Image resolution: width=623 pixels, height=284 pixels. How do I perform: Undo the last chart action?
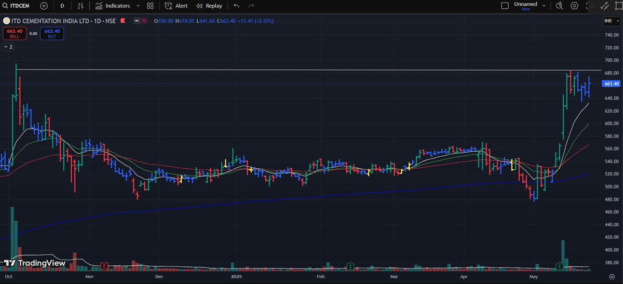(x=237, y=6)
